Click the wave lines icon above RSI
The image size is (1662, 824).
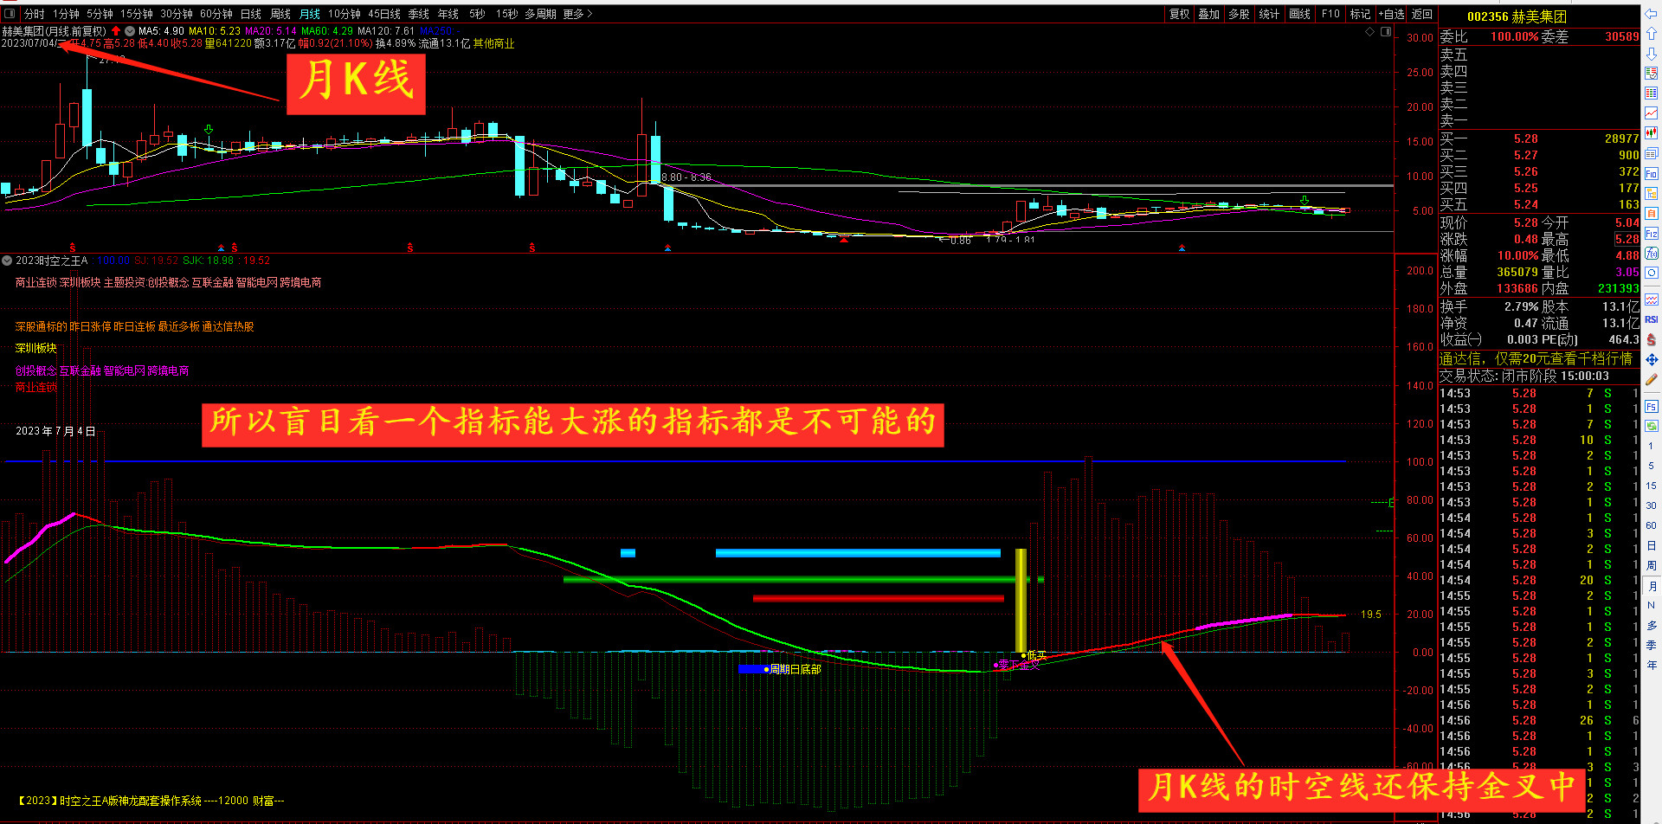[1652, 299]
